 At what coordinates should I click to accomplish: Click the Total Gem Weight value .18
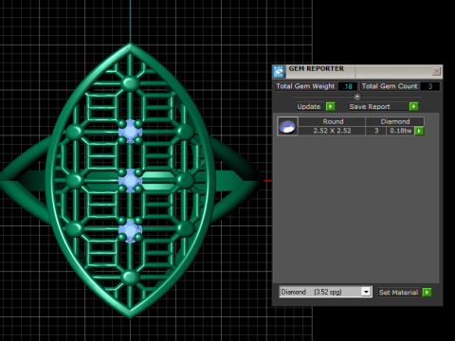coord(348,86)
